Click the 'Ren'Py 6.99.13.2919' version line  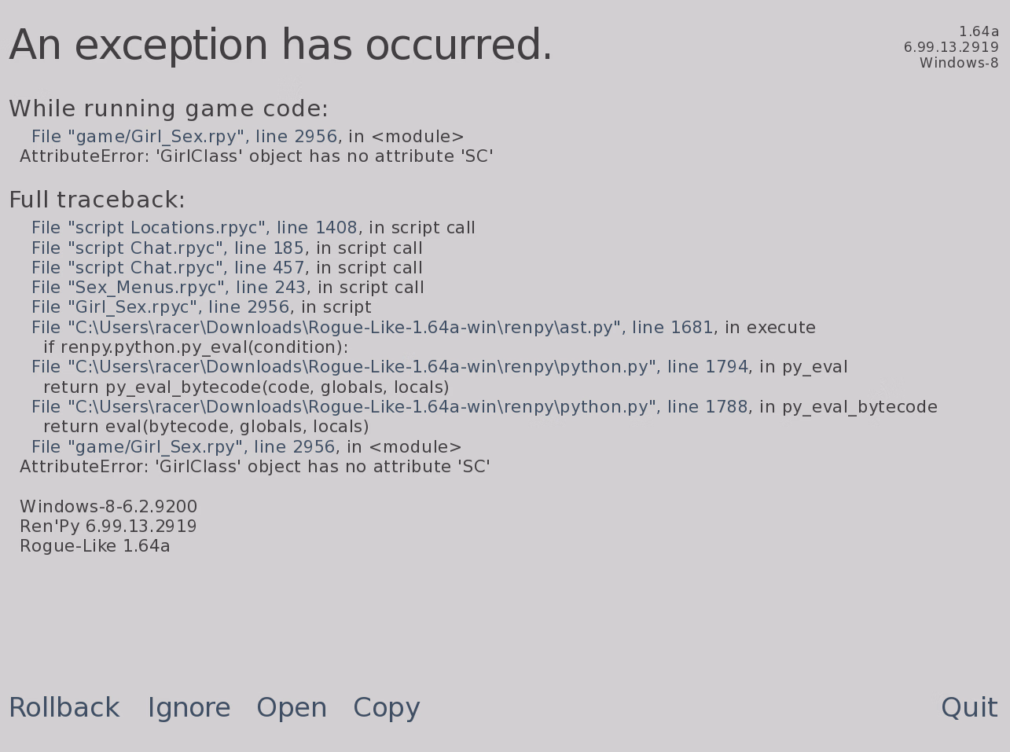[x=108, y=526]
